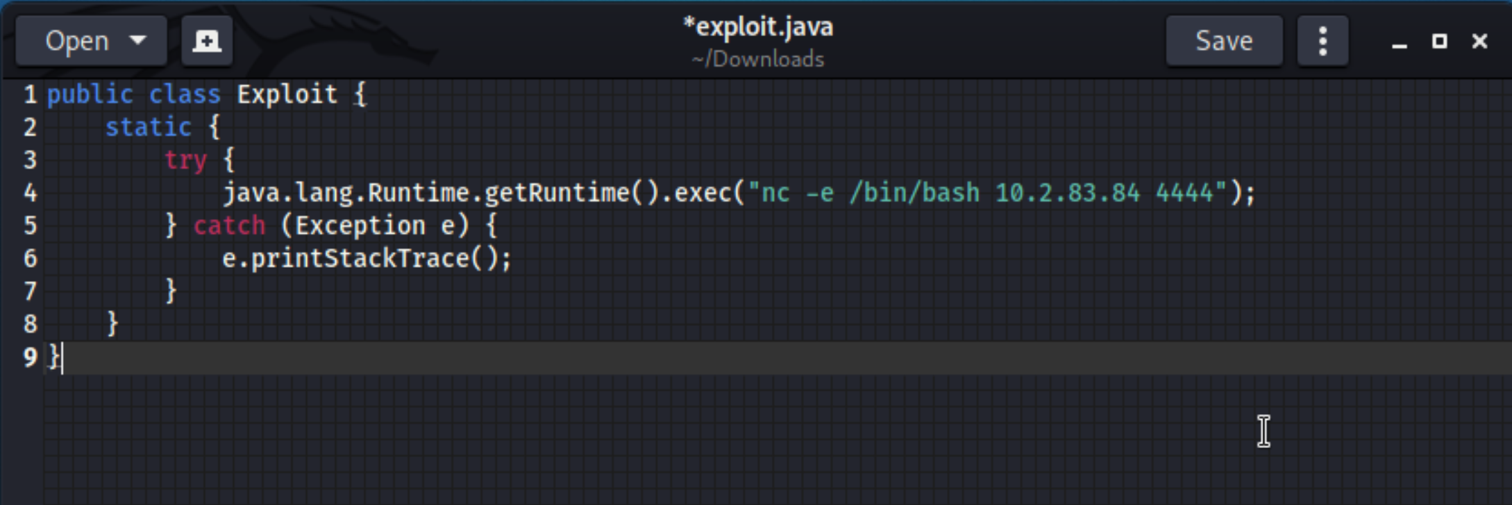Click 'nc -e' inside the string

point(798,193)
